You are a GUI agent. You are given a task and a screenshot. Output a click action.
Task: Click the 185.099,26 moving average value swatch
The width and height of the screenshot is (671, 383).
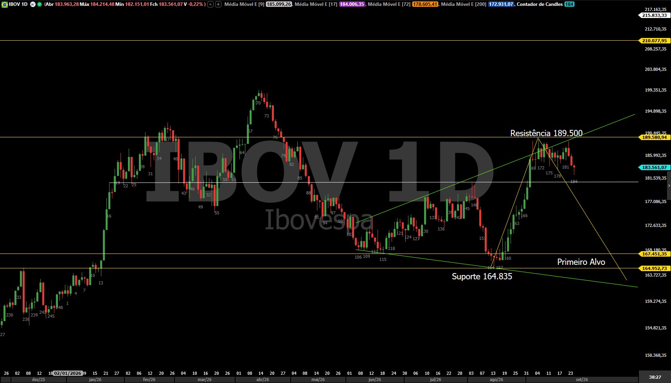[x=279, y=4]
